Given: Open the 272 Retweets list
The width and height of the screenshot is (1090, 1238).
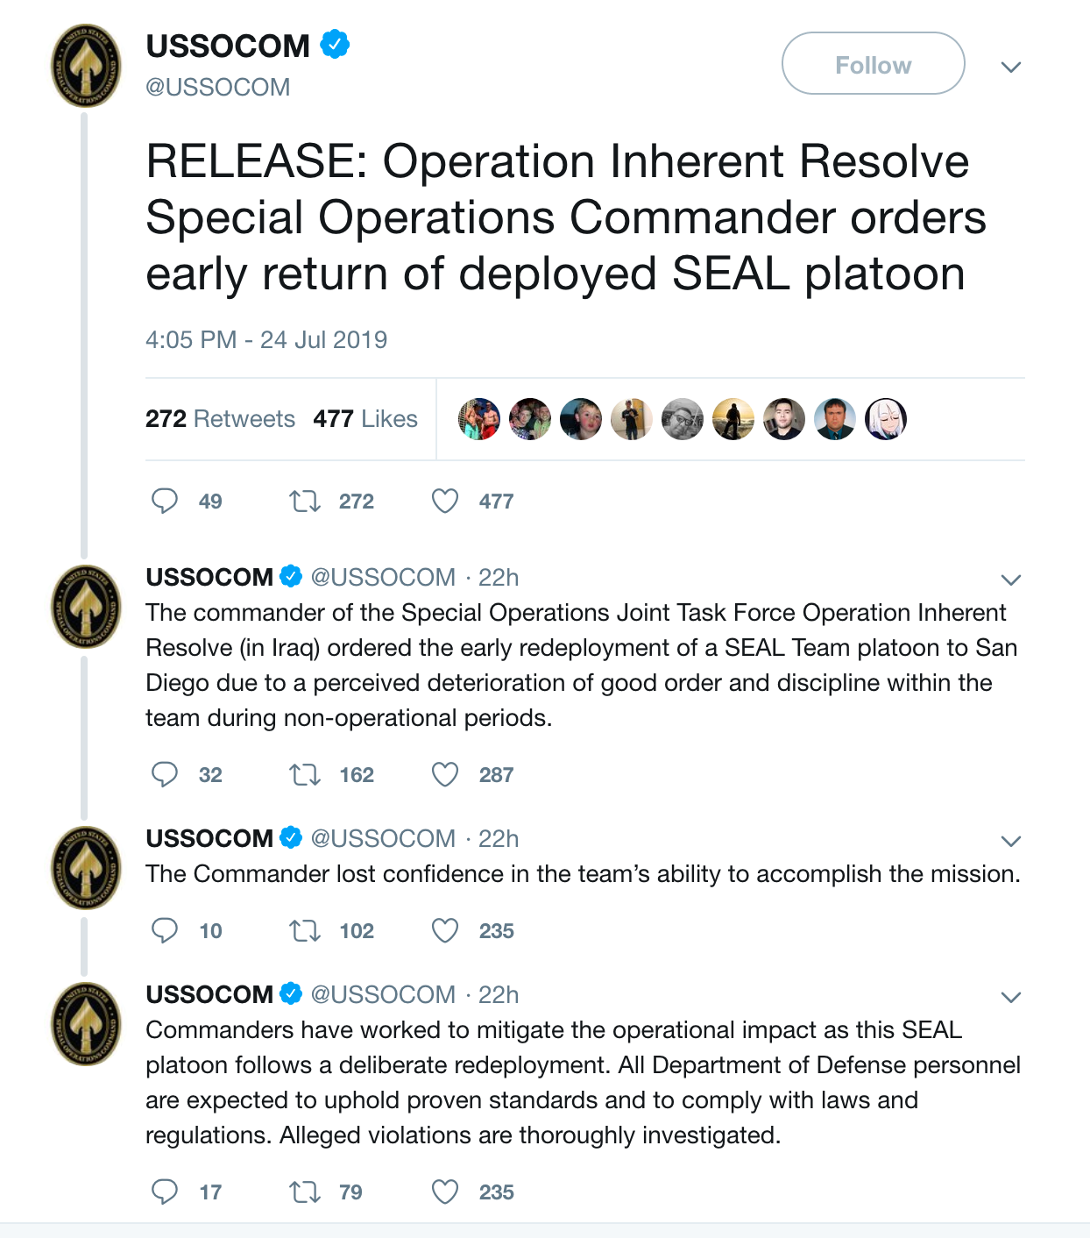Looking at the screenshot, I should click(x=220, y=419).
